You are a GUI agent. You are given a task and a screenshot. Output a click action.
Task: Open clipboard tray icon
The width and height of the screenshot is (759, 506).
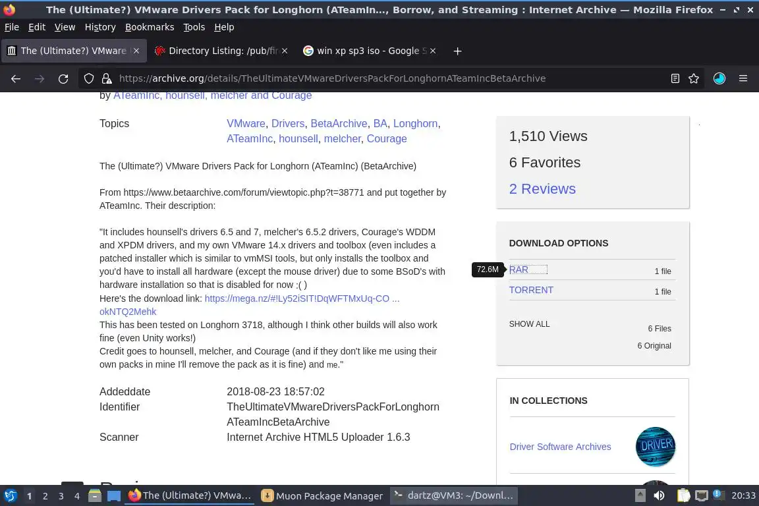point(683,495)
